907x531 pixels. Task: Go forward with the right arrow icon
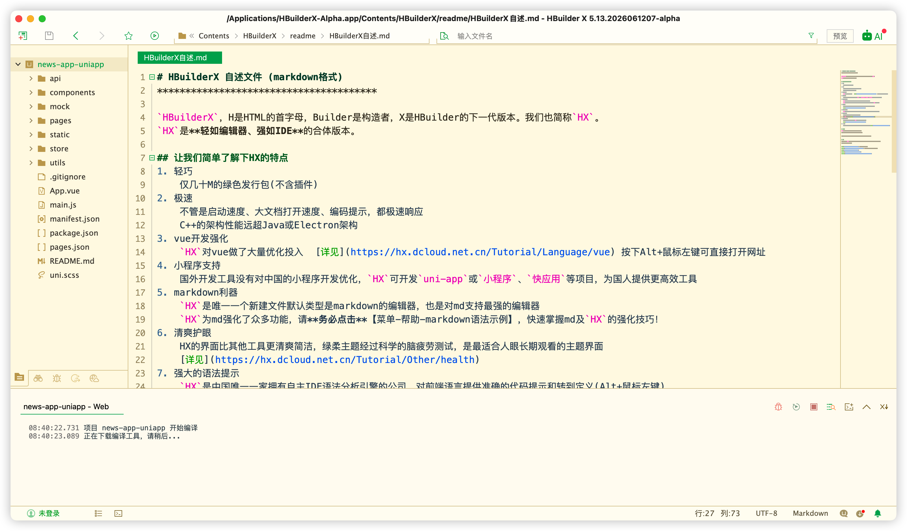coord(102,36)
